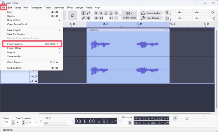Image resolution: width=218 pixels, height=132 pixels.
Task: Click the vertical scrollbar of track area
Action: [216, 69]
